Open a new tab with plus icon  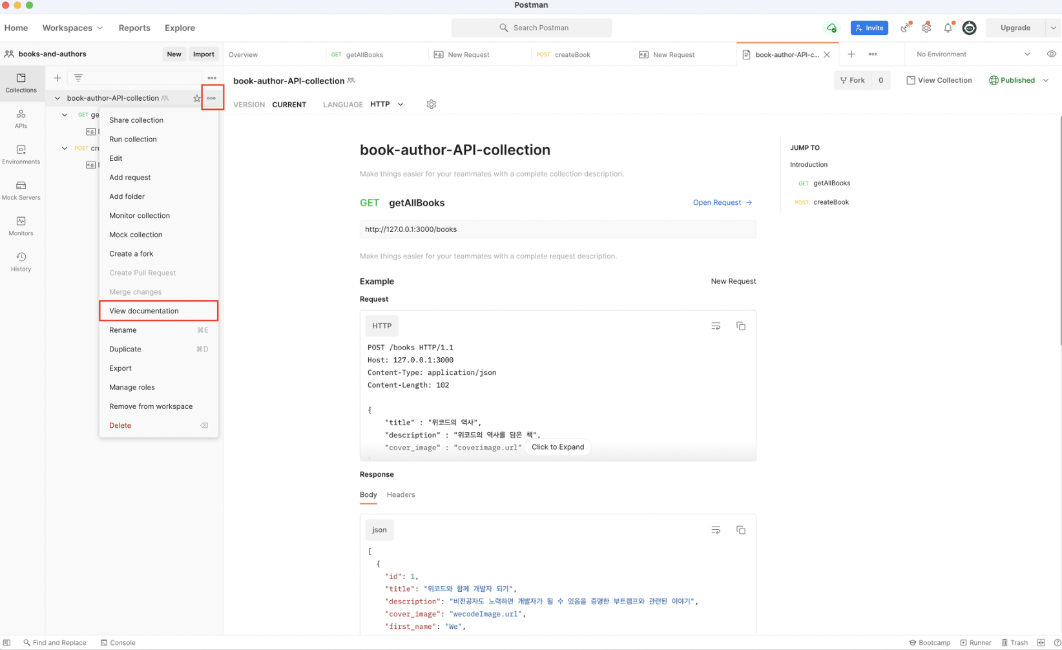coord(851,54)
